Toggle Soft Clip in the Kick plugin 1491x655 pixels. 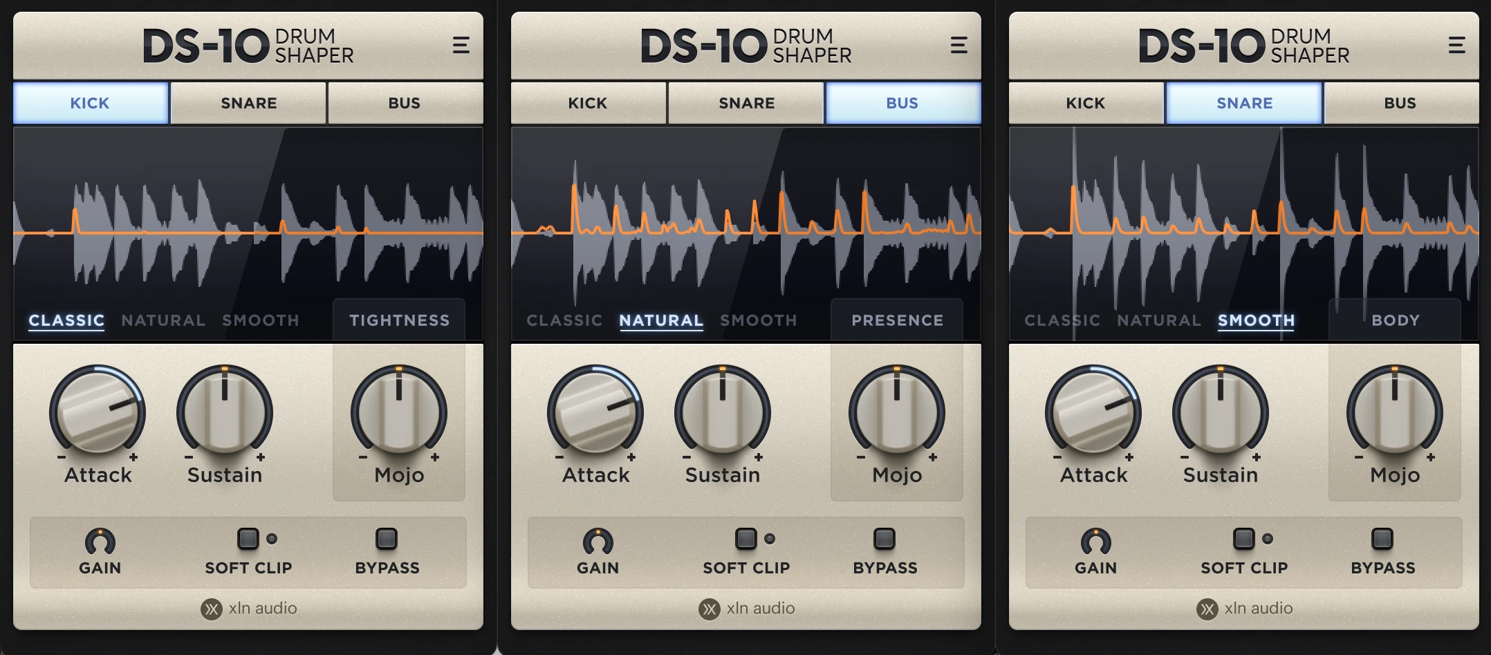(248, 539)
